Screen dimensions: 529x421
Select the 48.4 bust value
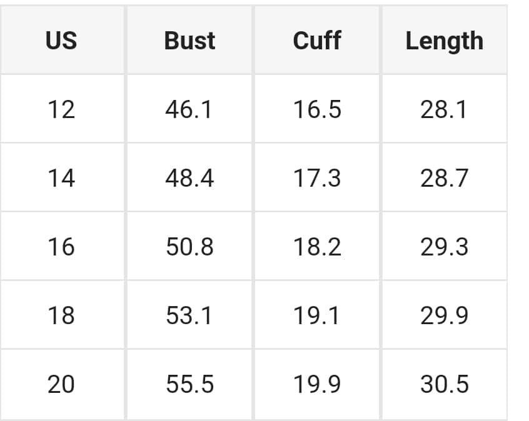189,178
